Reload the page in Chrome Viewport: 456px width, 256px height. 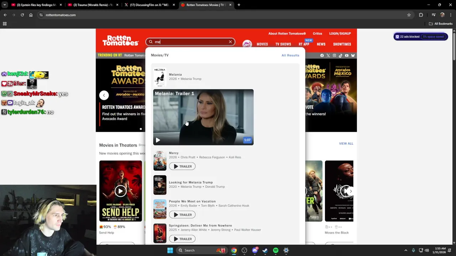click(22, 15)
